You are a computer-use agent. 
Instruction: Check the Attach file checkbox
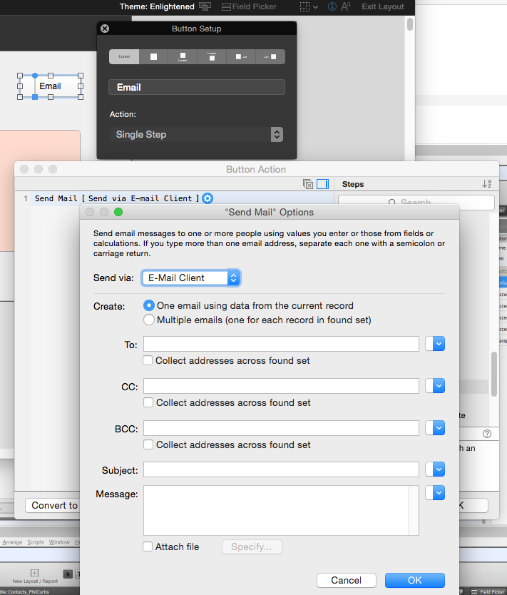[148, 546]
